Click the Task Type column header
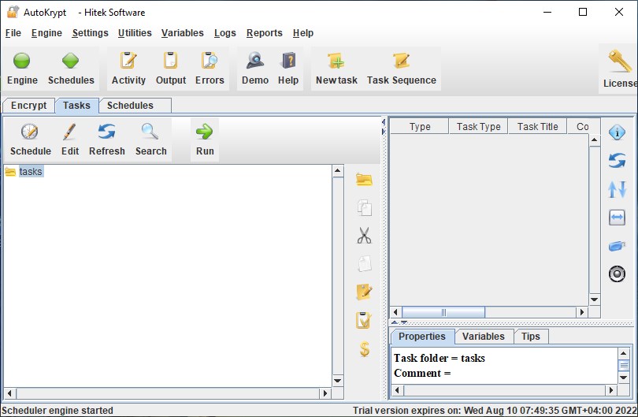638x417 pixels. [478, 127]
